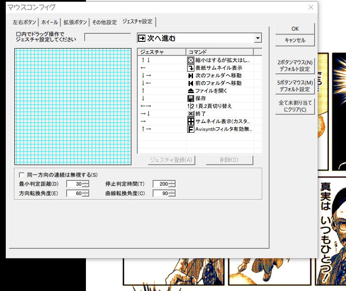Click the ジェスチャ column header
The image size is (346, 291).
(162, 52)
